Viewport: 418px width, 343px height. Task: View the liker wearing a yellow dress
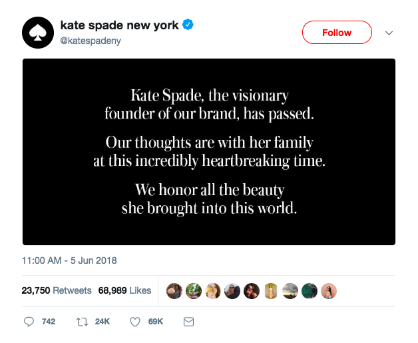pos(271,291)
